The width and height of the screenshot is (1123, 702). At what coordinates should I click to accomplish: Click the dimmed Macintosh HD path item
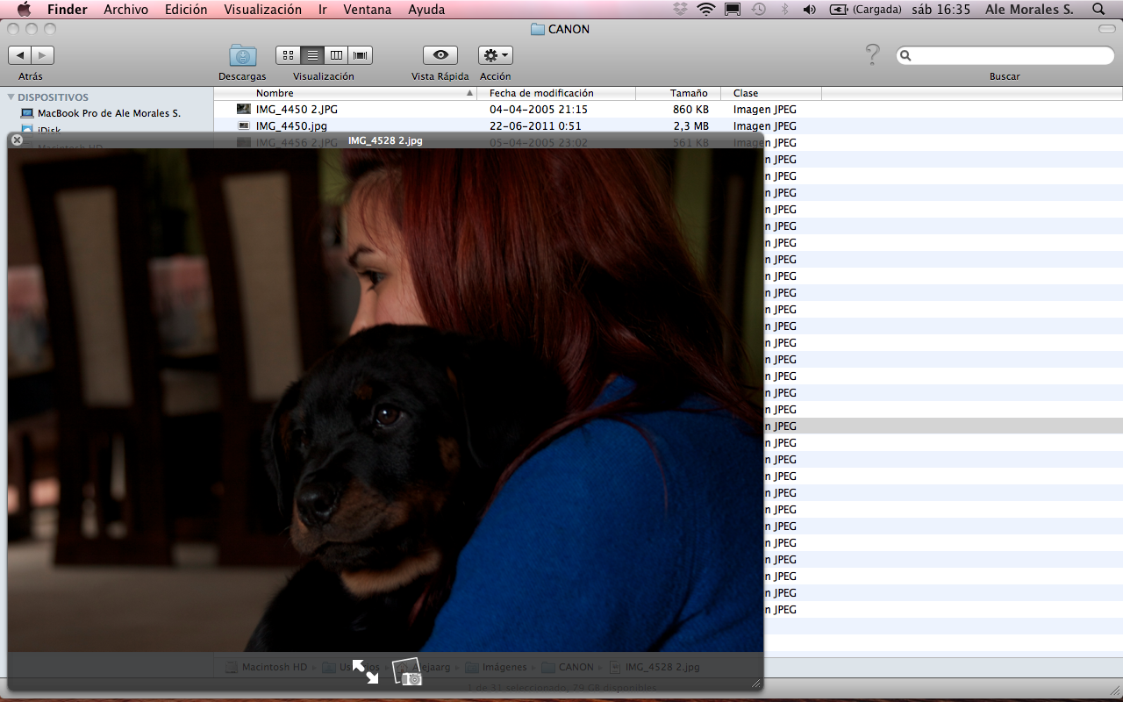(x=267, y=667)
